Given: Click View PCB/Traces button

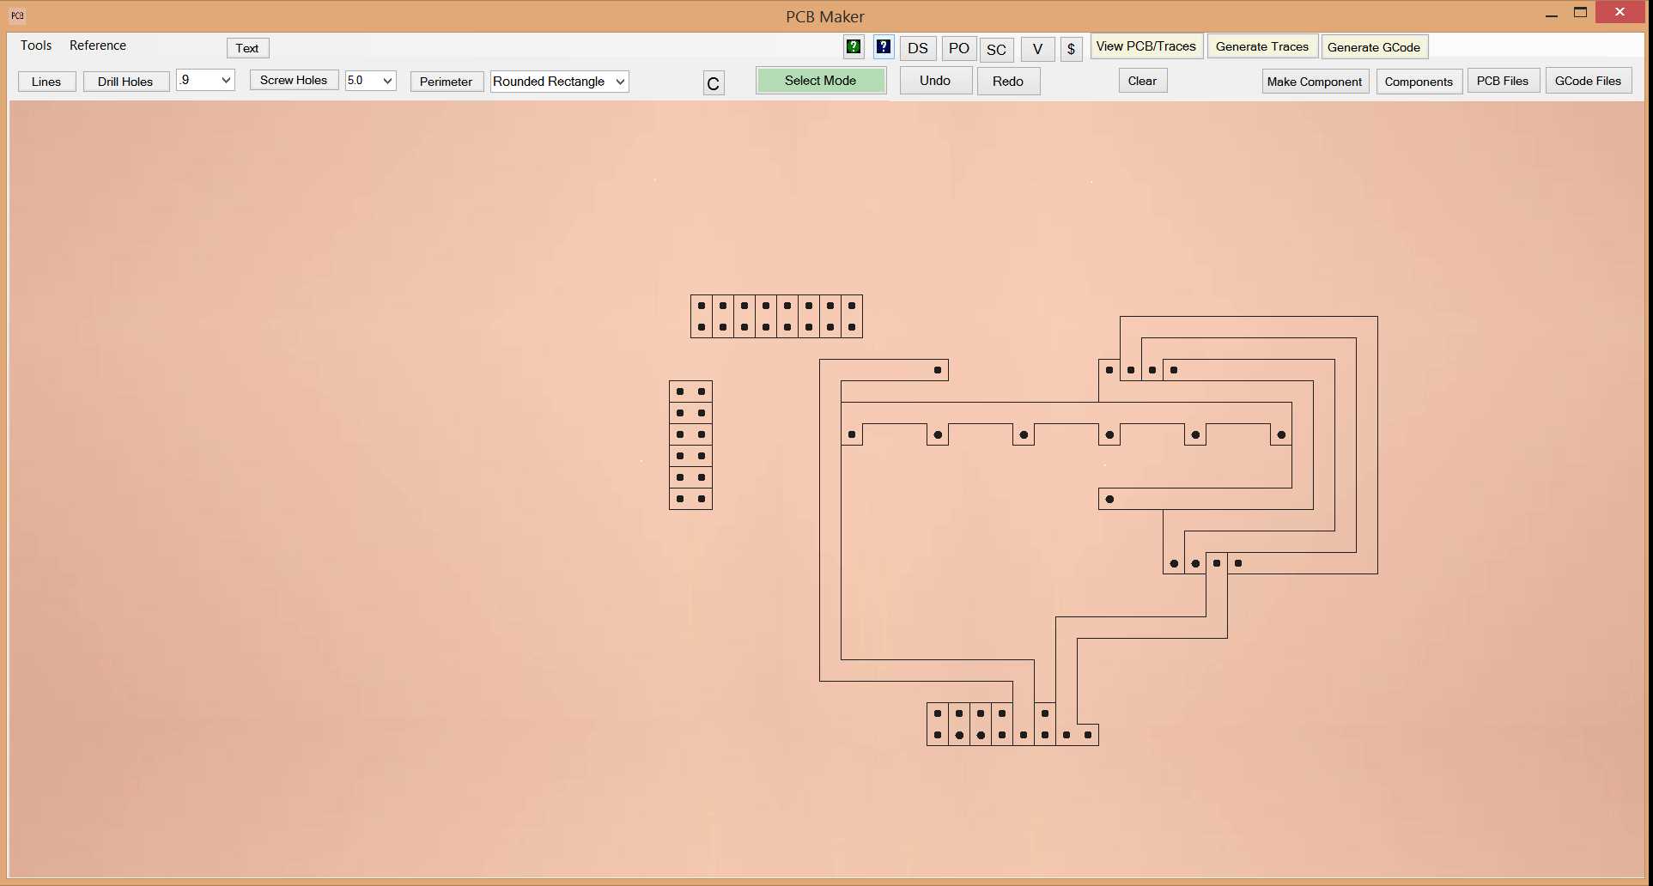Looking at the screenshot, I should pyautogui.click(x=1146, y=46).
